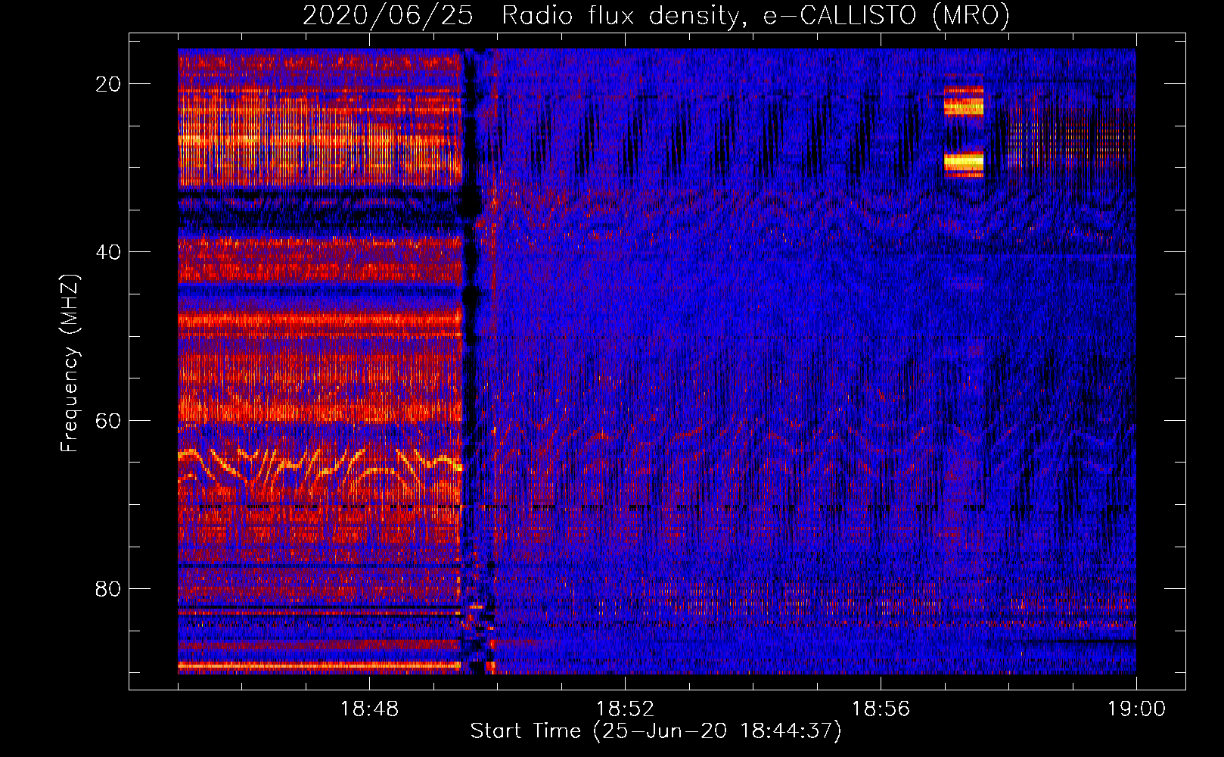The width and height of the screenshot is (1224, 757).
Task: Click the bright yellow burst near 23 MHz
Action: [x=964, y=107]
